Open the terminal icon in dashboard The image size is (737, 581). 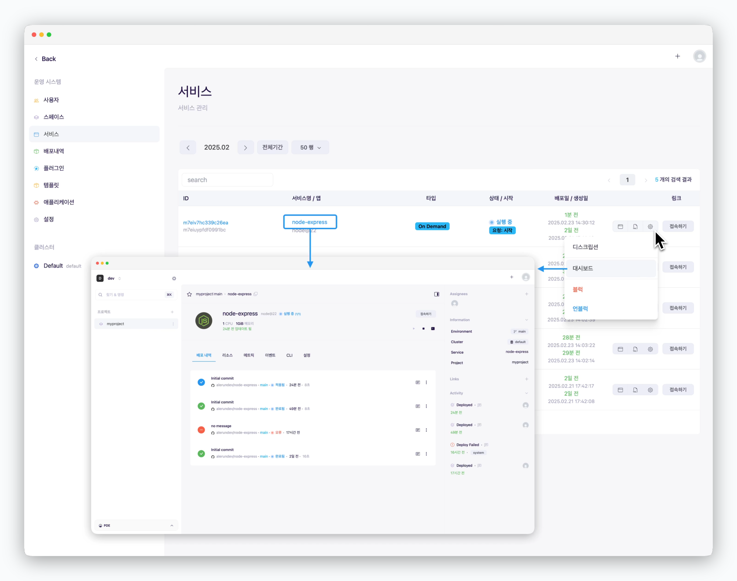point(433,329)
